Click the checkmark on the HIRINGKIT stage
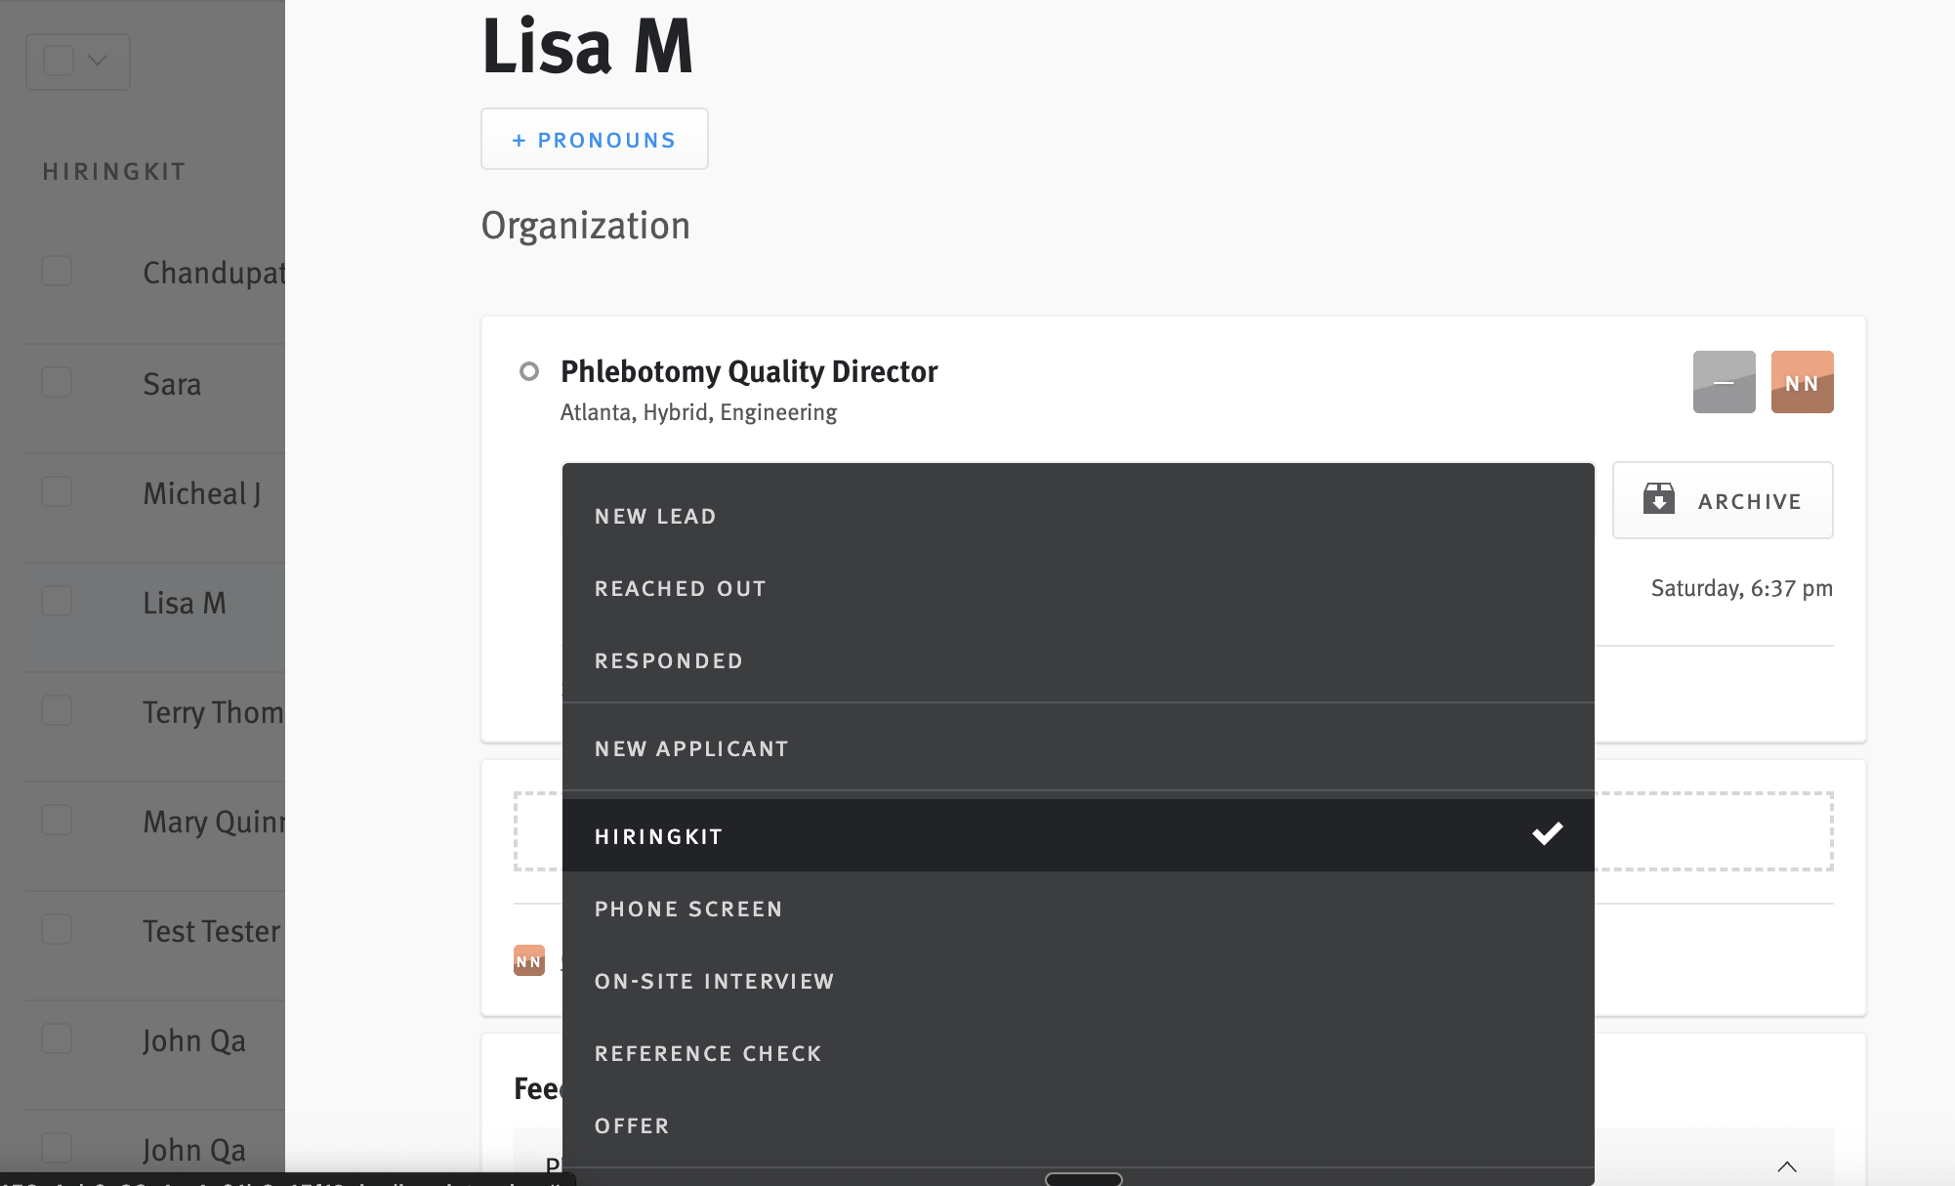 [1547, 834]
